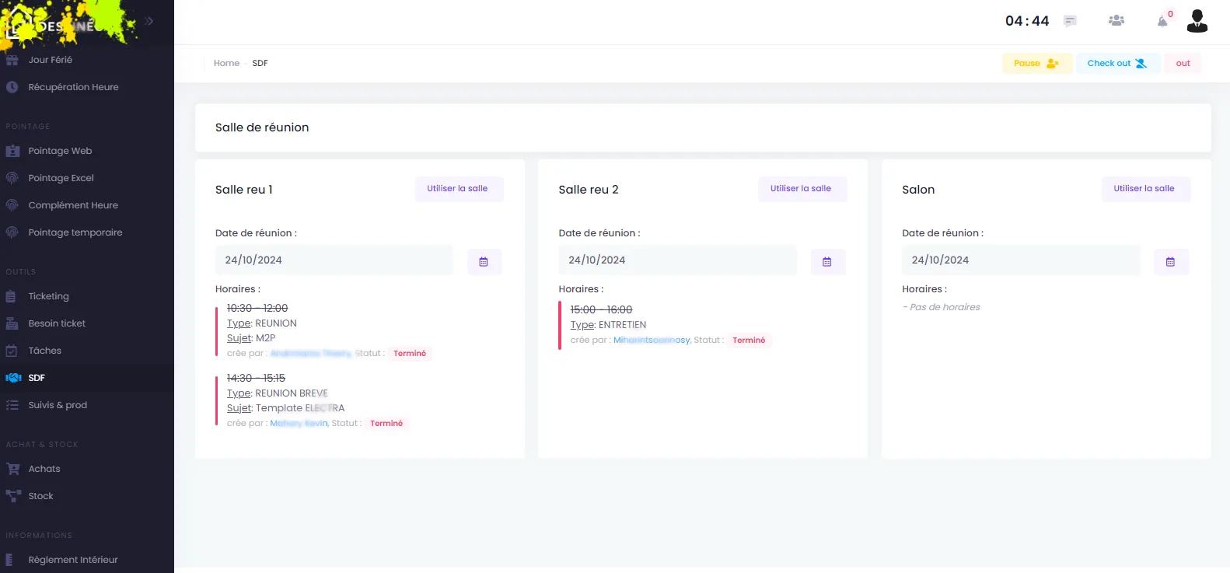Open the notification bell icon
The height and width of the screenshot is (573, 1230).
1162,21
